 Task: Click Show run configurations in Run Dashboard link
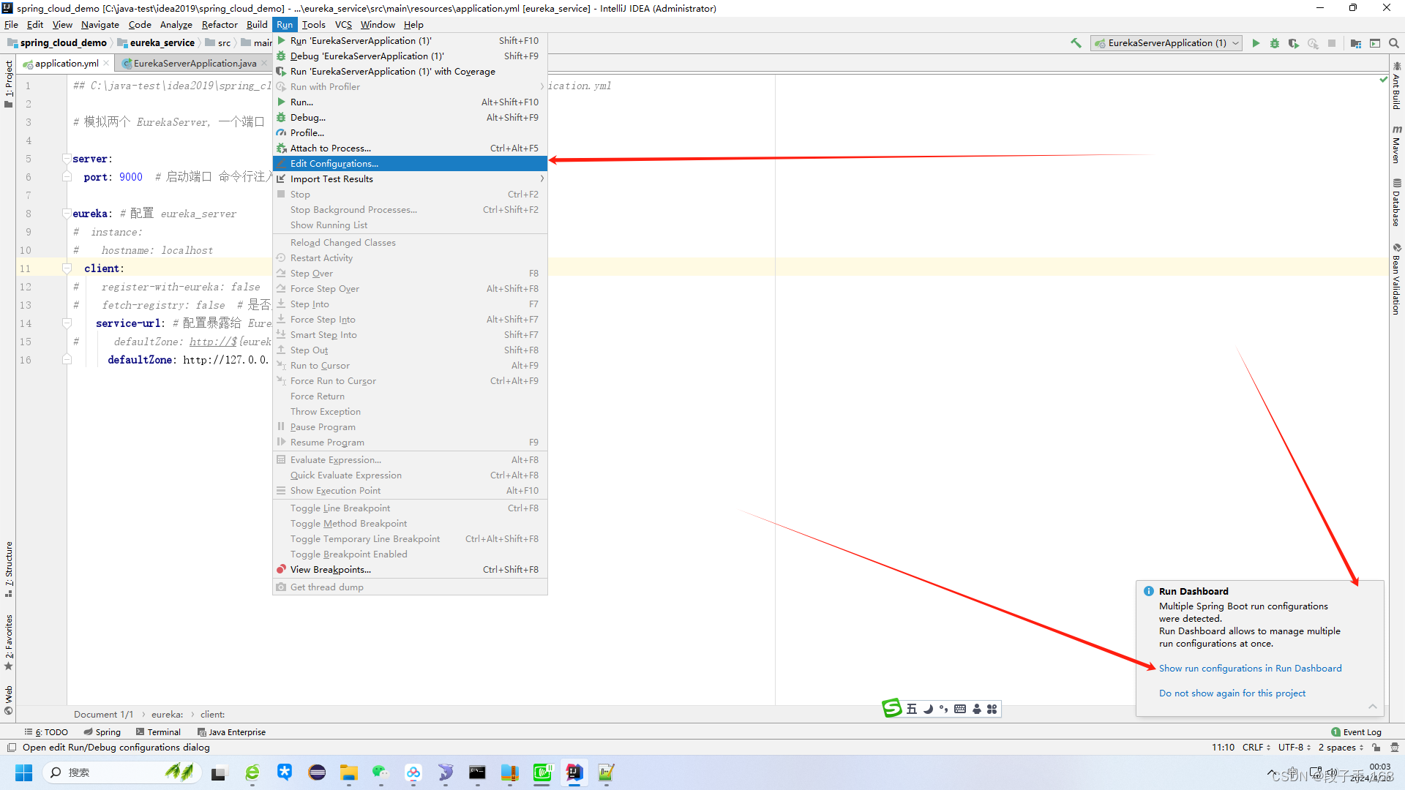[1250, 668]
